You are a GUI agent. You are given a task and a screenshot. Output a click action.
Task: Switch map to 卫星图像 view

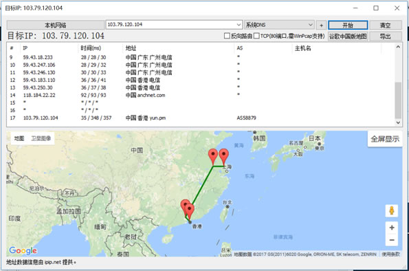click(x=41, y=138)
